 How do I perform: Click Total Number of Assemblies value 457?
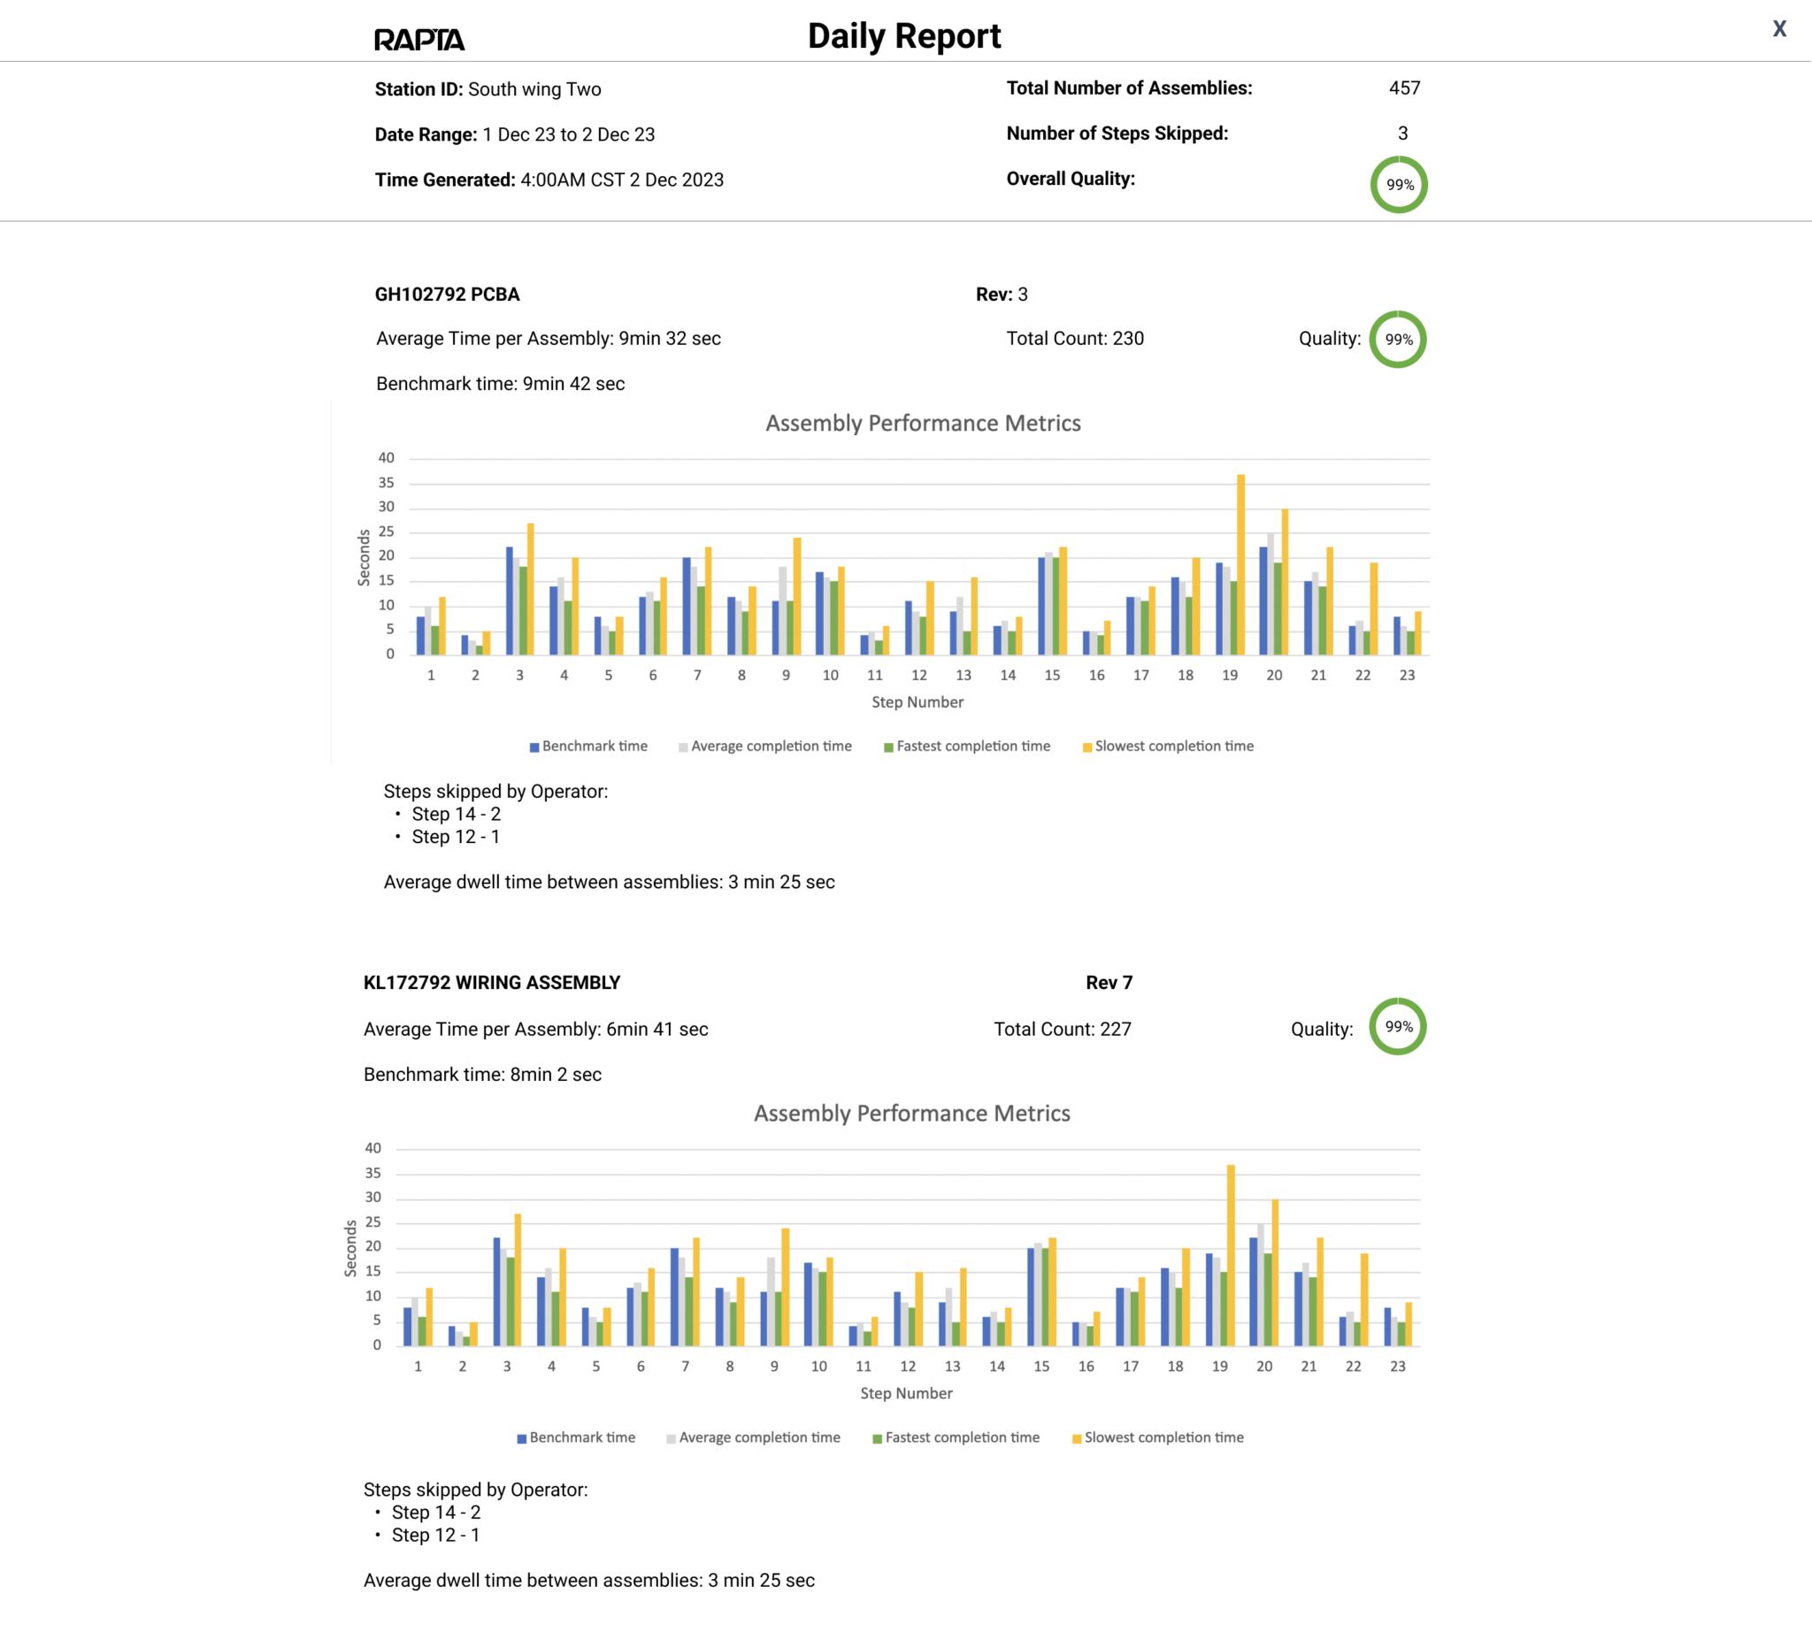(x=1404, y=88)
